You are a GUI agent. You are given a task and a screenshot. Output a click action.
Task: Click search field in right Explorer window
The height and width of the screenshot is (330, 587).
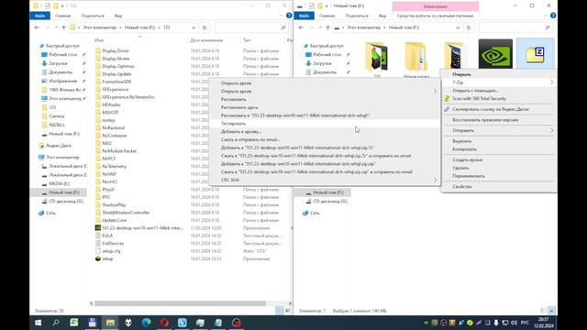click(515, 27)
